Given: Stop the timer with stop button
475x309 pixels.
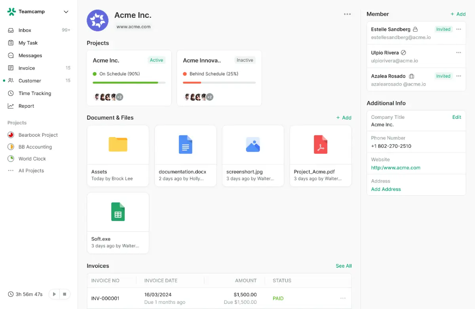Looking at the screenshot, I should tap(65, 294).
